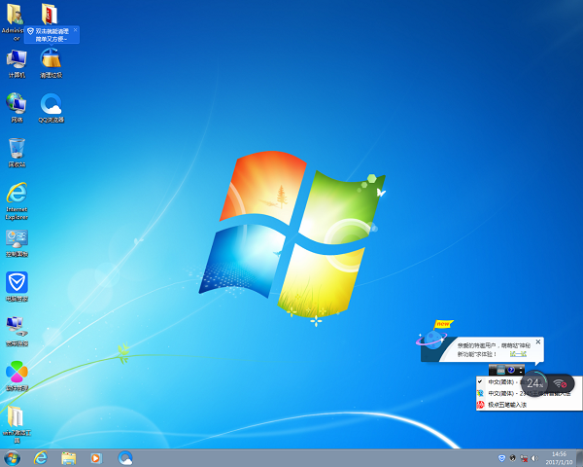Screen dimensions: 583x467
Task: Choose 极点五笔输入法 from input list
Action: tap(507, 404)
